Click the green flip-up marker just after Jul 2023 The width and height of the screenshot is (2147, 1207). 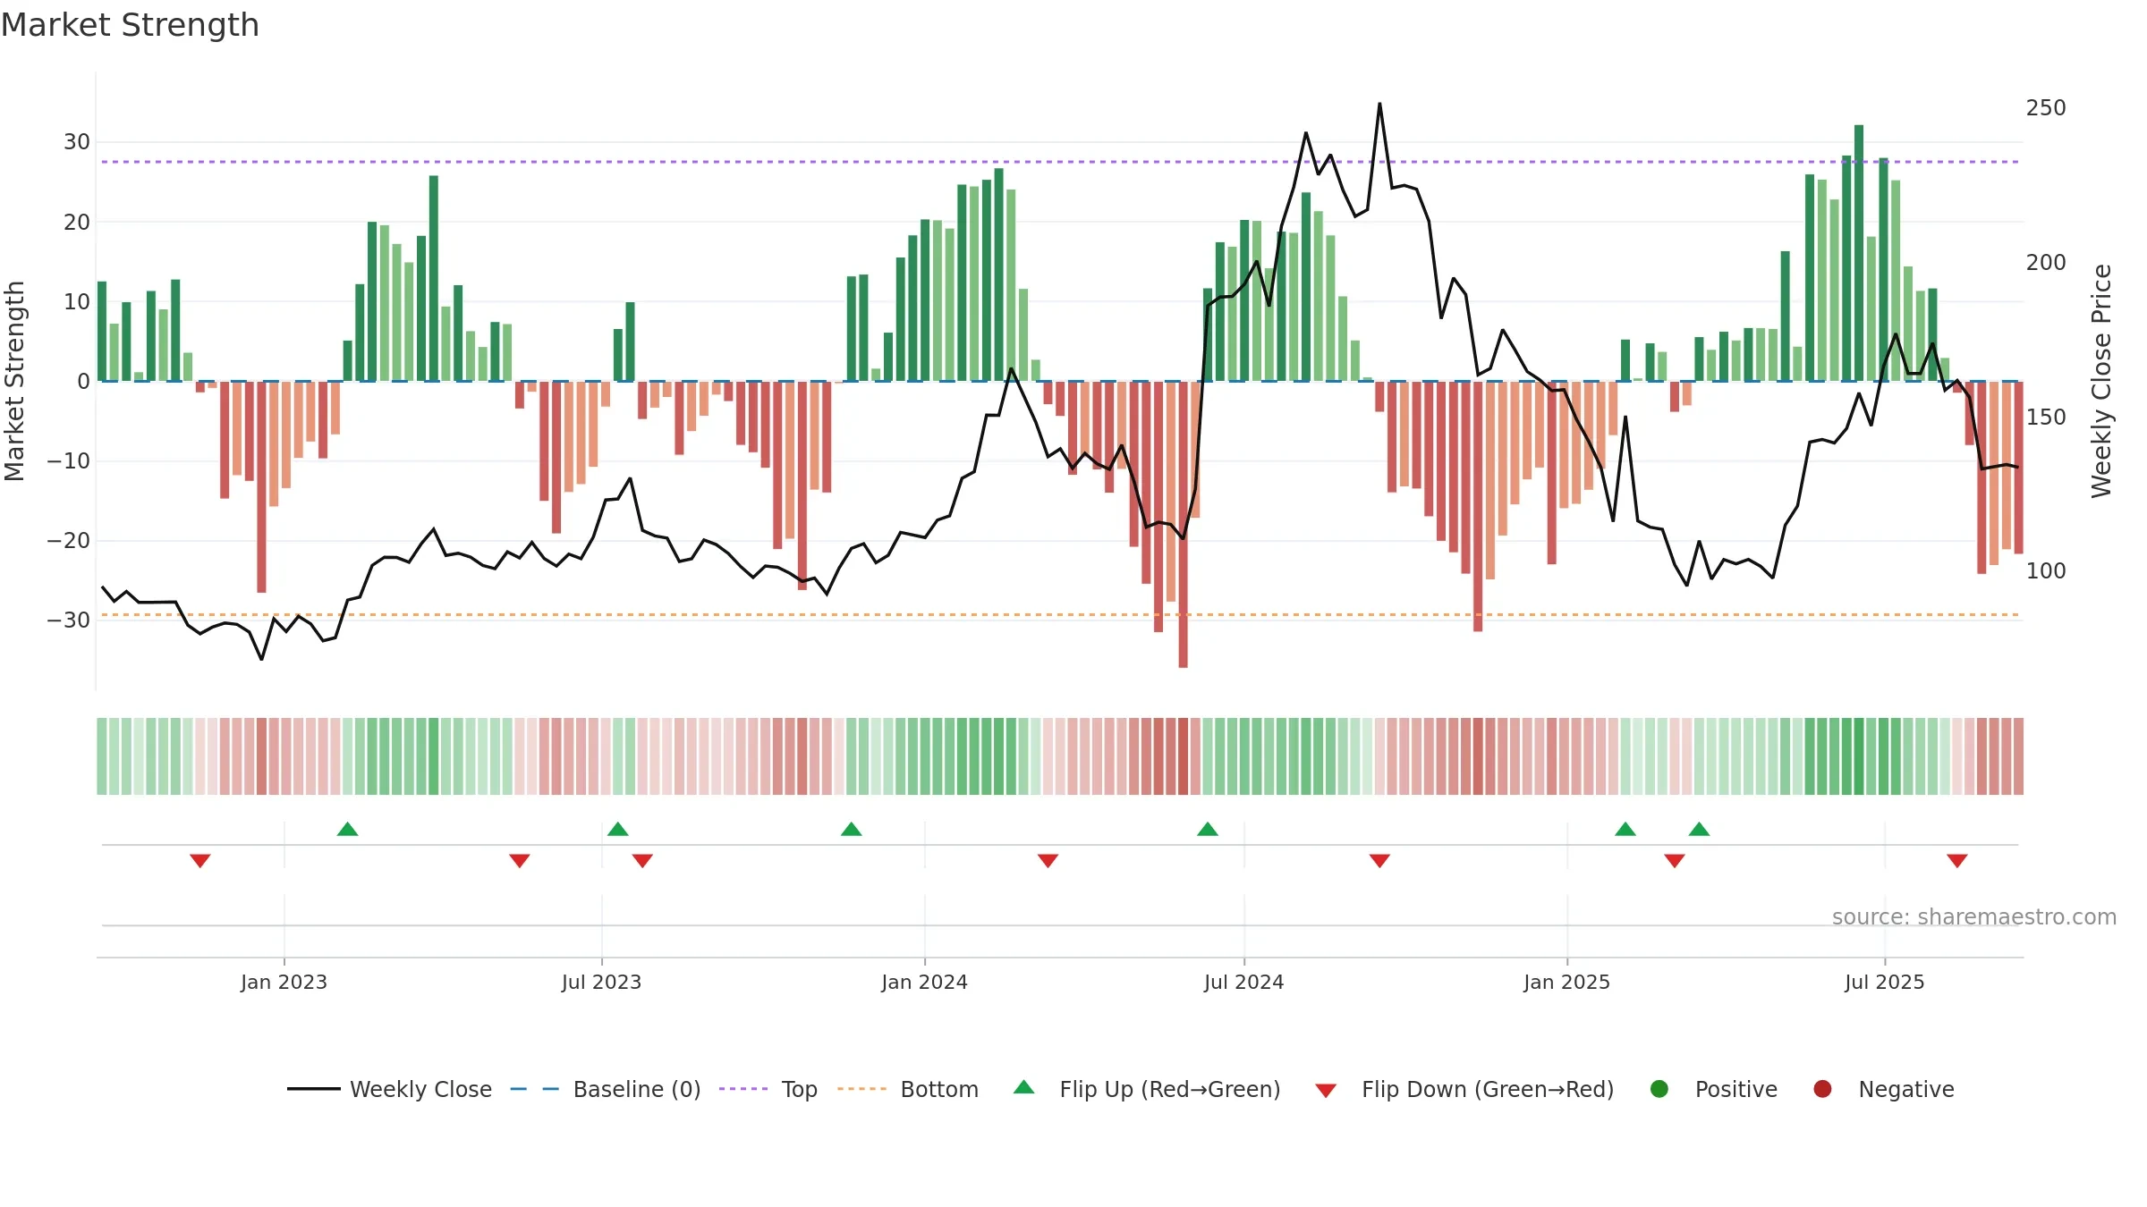(618, 829)
